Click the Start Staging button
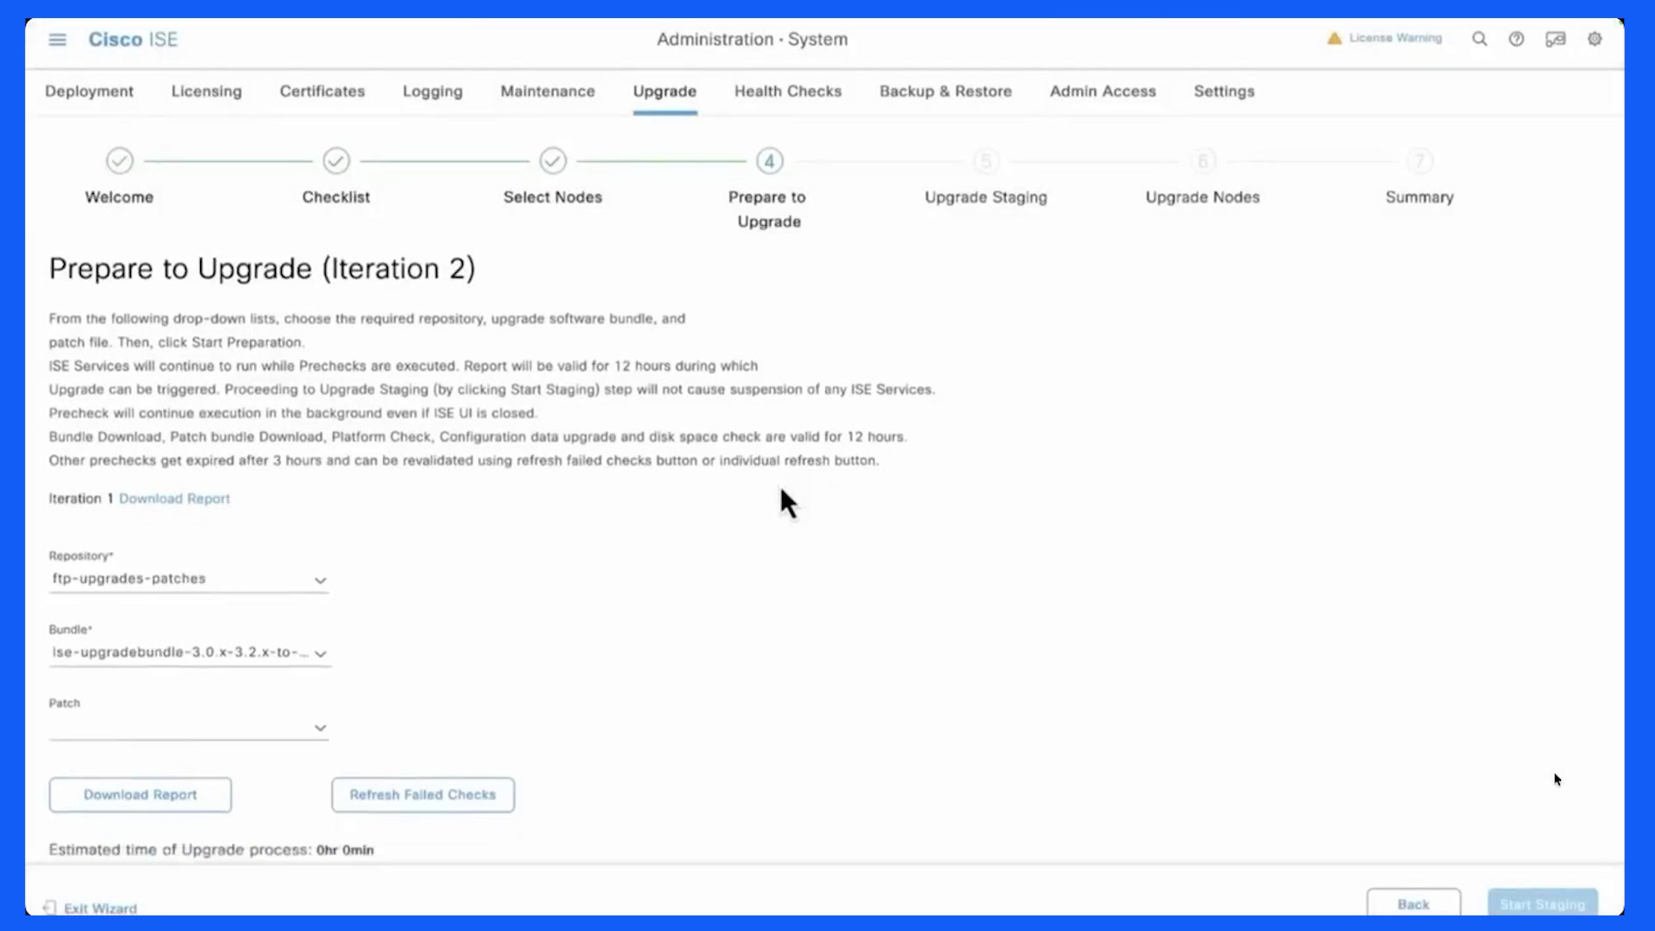 [x=1543, y=903]
